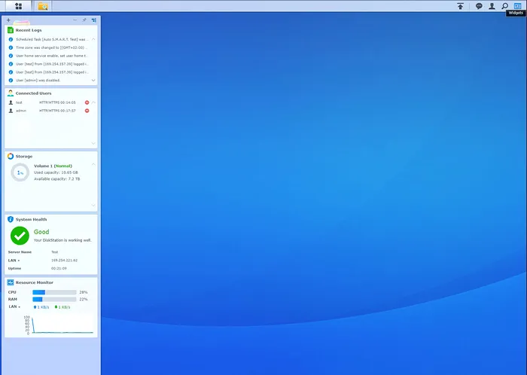Open LAN dropdown in Resource Monitor

point(14,306)
